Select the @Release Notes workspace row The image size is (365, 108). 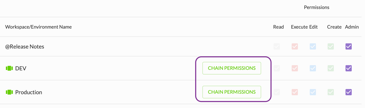coord(182,46)
